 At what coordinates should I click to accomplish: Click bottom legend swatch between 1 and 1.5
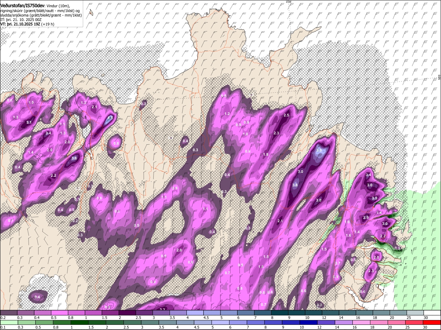click(x=80, y=322)
